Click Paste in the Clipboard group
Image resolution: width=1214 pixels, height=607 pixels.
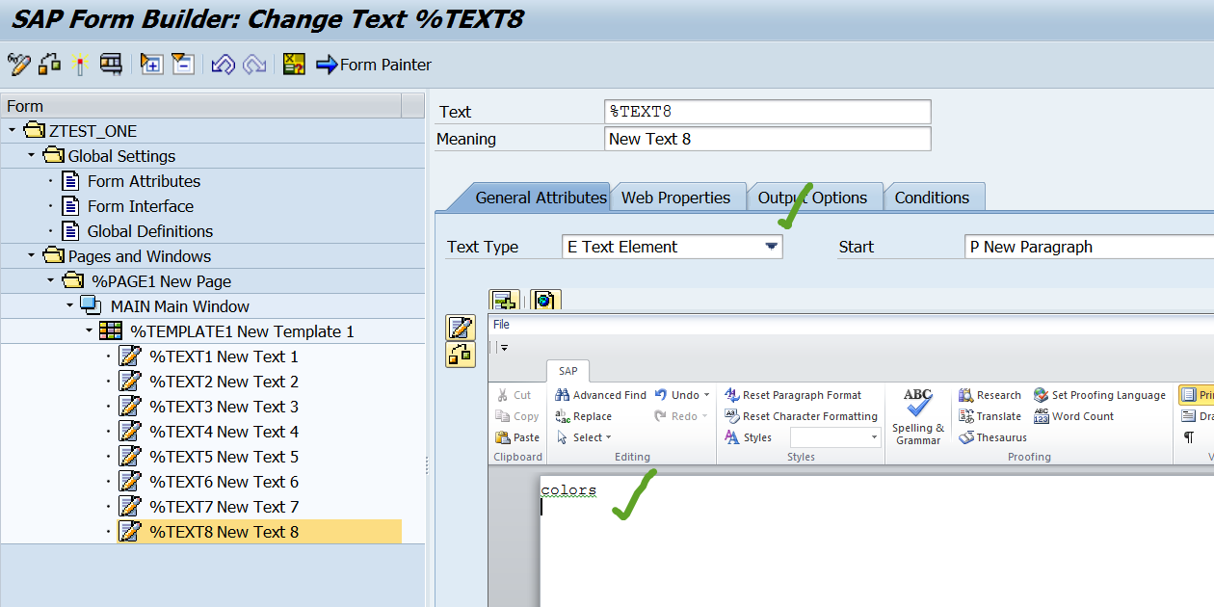517,437
